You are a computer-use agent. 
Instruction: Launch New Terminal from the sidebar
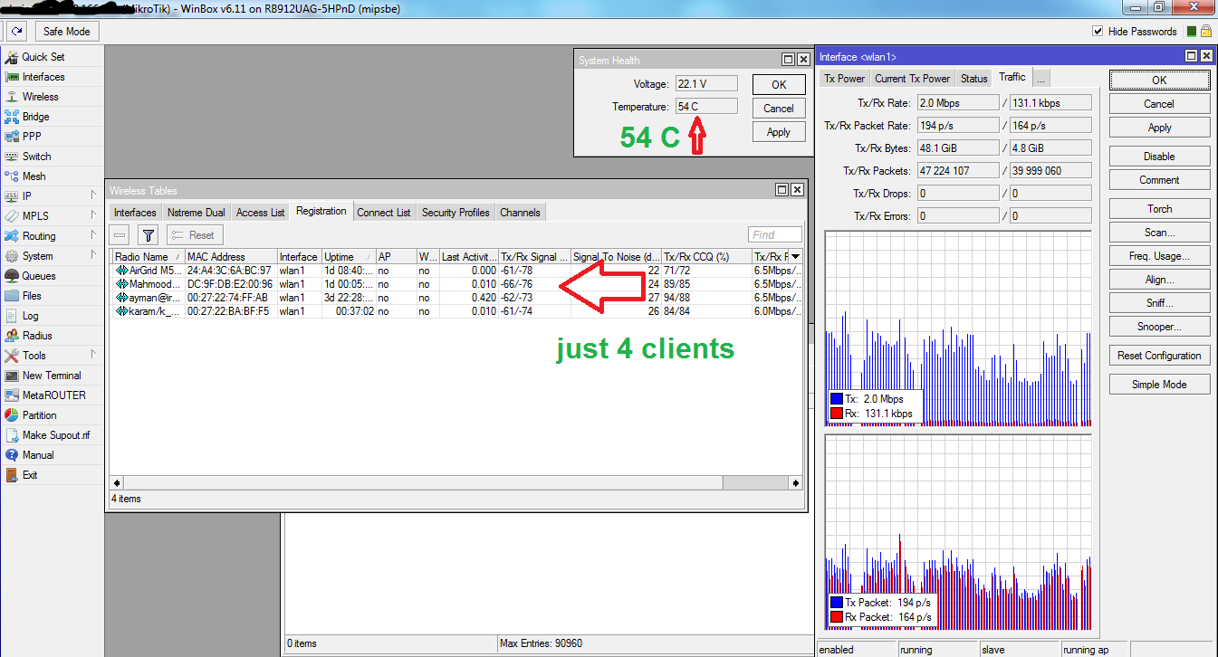(x=52, y=376)
